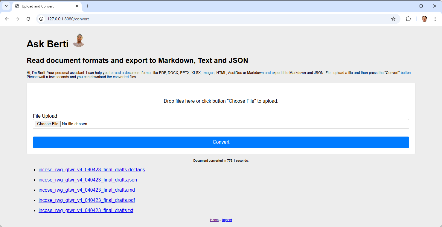Click Berti's avatar next to the heading

click(x=78, y=40)
